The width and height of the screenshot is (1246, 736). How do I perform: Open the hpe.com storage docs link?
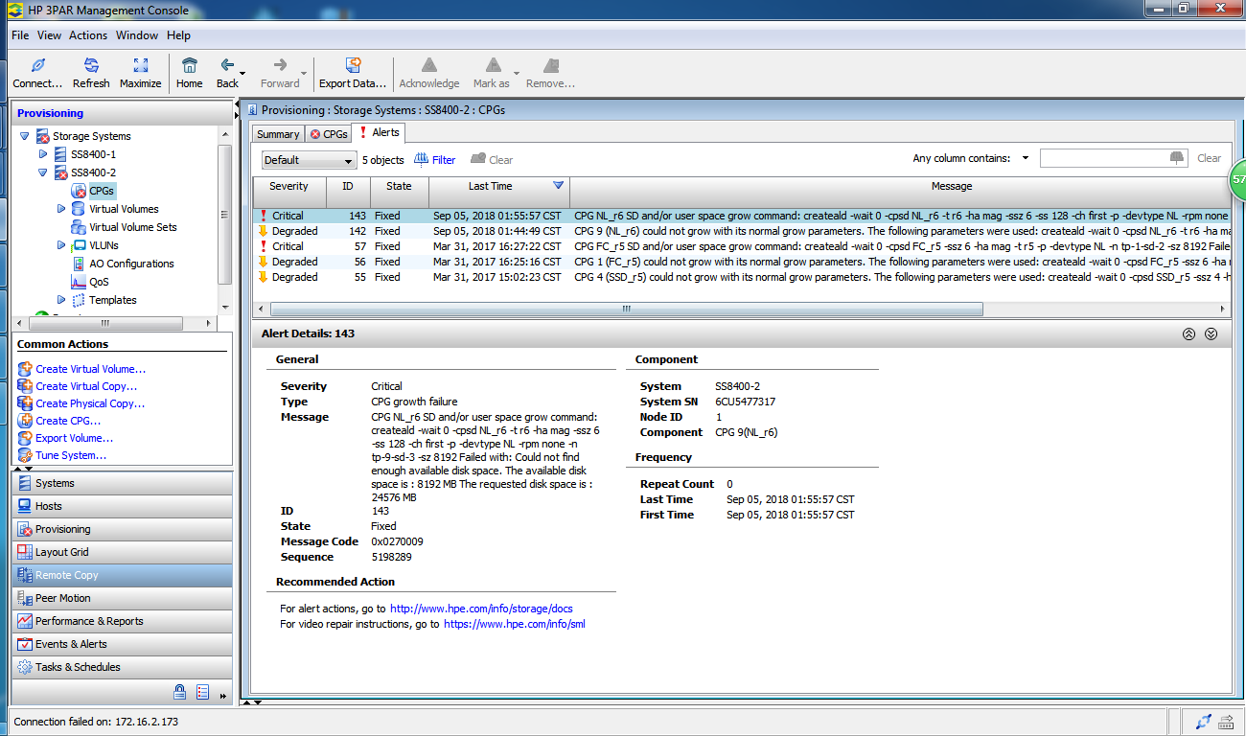(481, 609)
